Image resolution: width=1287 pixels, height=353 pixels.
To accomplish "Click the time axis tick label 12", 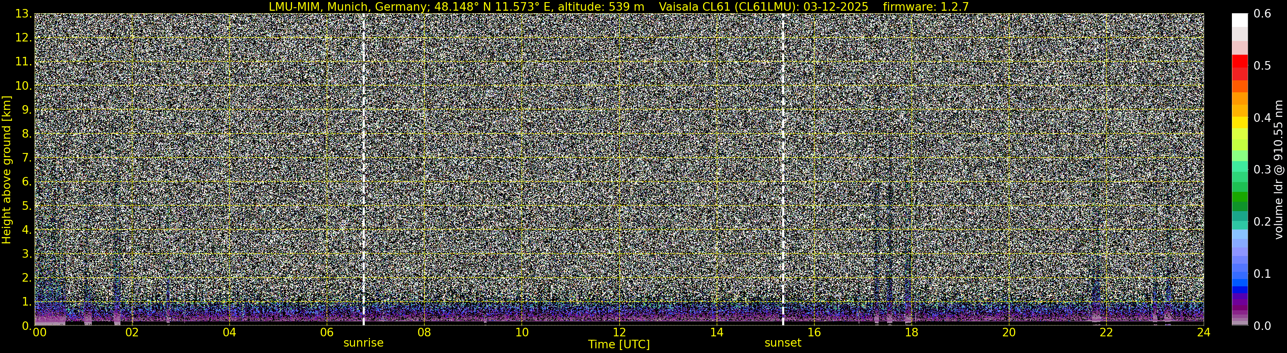I will tap(619, 333).
